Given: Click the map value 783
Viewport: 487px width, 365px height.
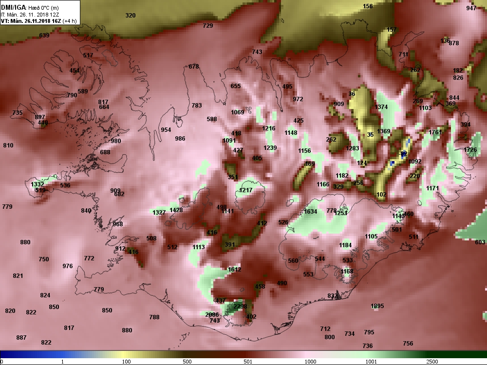Looking at the screenshot, I should pos(197,106).
